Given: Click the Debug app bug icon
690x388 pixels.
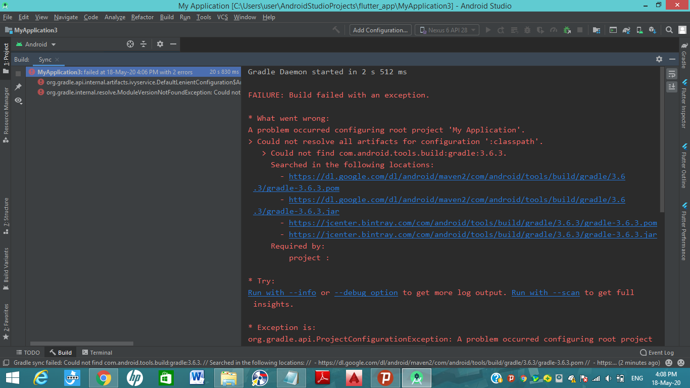Looking at the screenshot, I should coord(527,30).
